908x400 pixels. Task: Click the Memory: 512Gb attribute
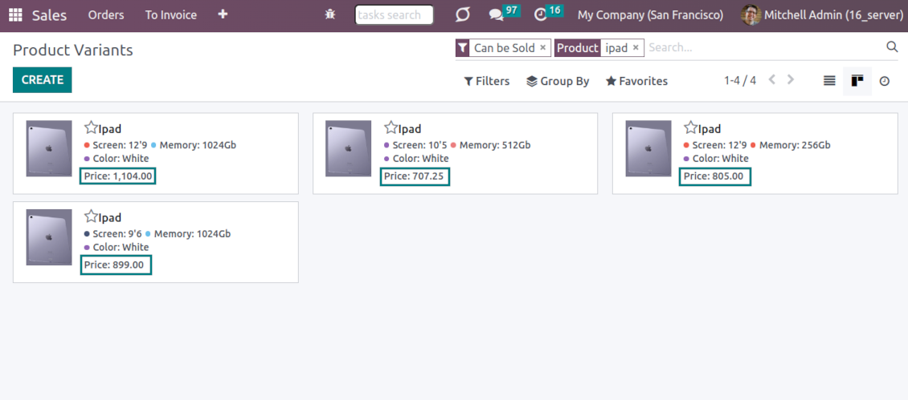point(495,145)
